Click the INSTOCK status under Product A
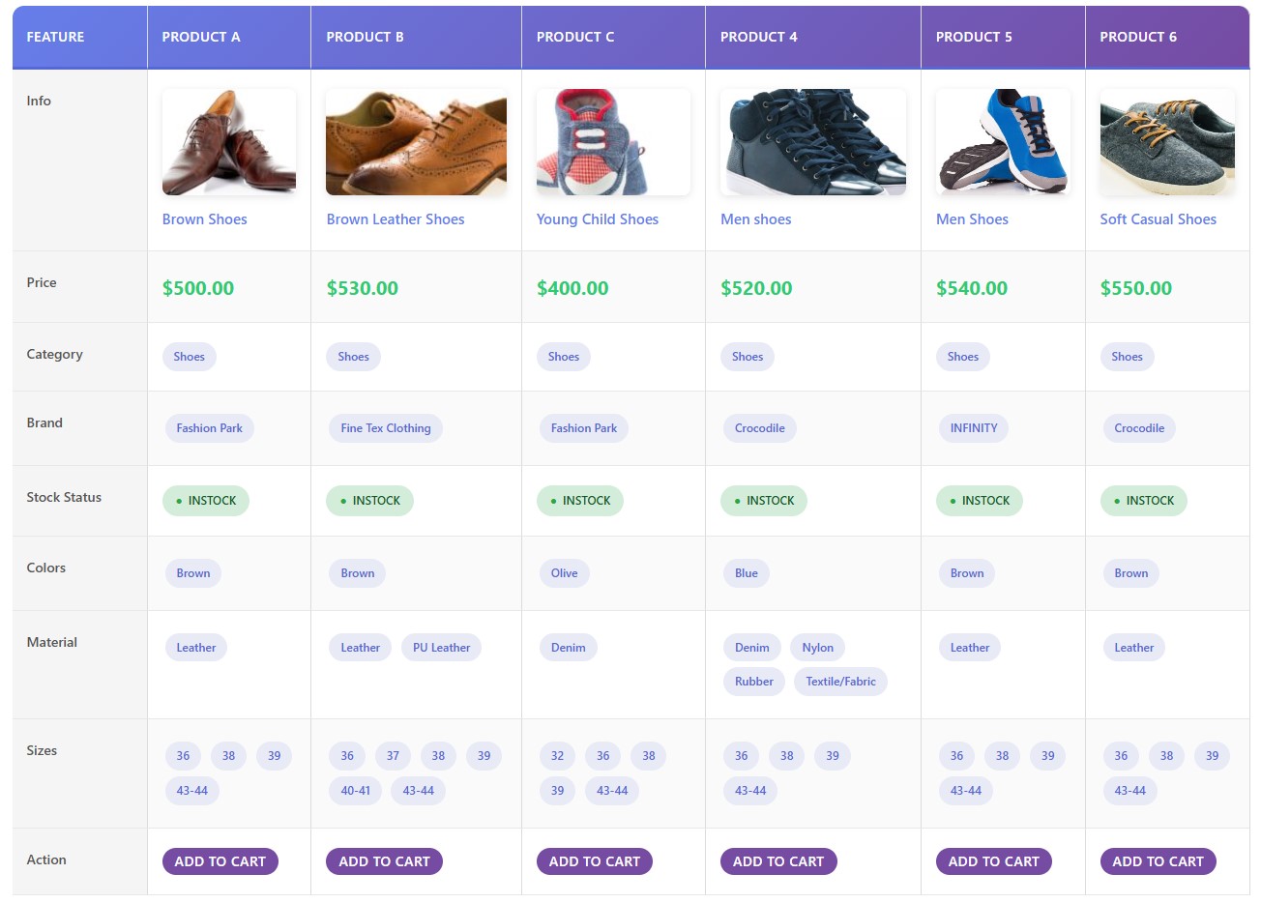 point(206,501)
